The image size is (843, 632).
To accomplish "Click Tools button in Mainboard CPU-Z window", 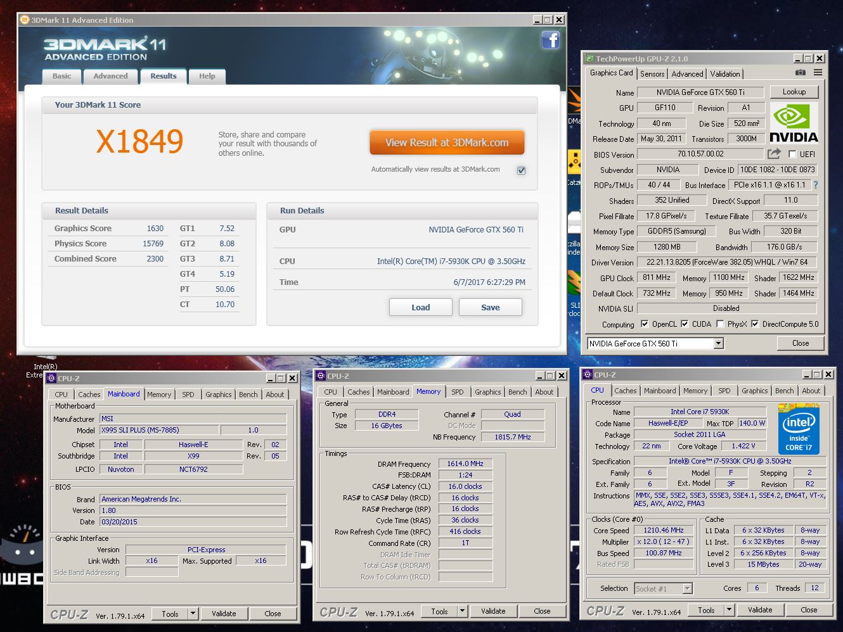I will pyautogui.click(x=170, y=614).
